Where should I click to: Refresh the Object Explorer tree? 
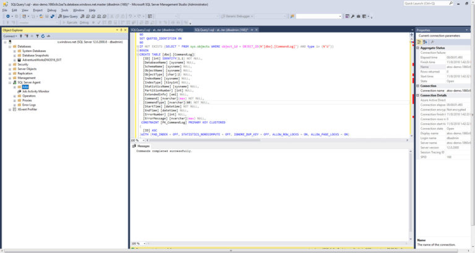click(x=43, y=36)
